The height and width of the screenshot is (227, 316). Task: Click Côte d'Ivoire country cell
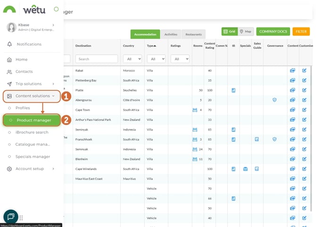pyautogui.click(x=132, y=100)
